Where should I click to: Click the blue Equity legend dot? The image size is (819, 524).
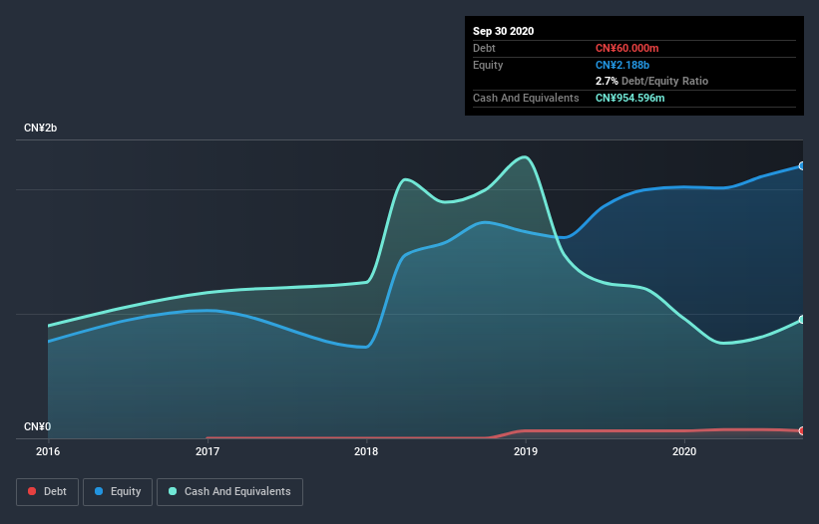tap(99, 491)
